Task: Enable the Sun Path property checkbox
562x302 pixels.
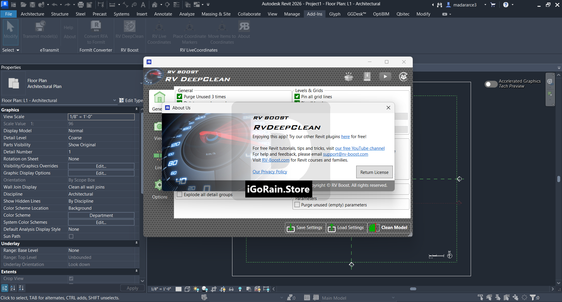Action: [x=71, y=236]
